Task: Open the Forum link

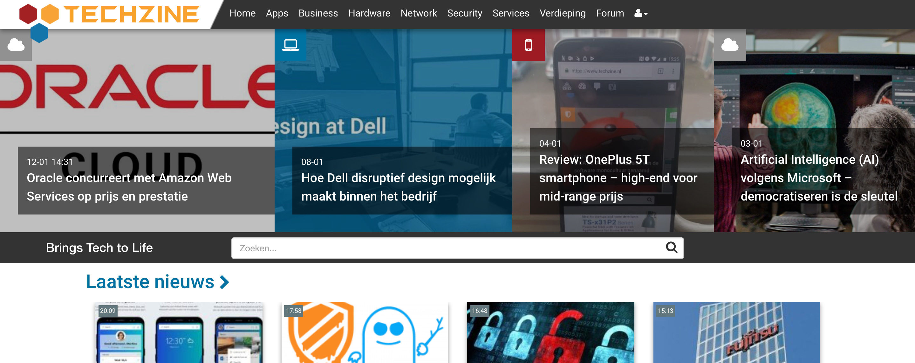Action: (610, 13)
